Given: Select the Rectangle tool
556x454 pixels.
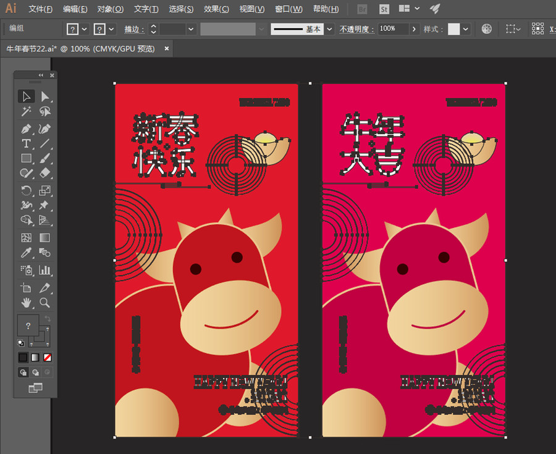Looking at the screenshot, I should pyautogui.click(x=26, y=158).
